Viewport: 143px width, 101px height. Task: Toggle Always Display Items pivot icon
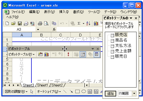coord(83,54)
